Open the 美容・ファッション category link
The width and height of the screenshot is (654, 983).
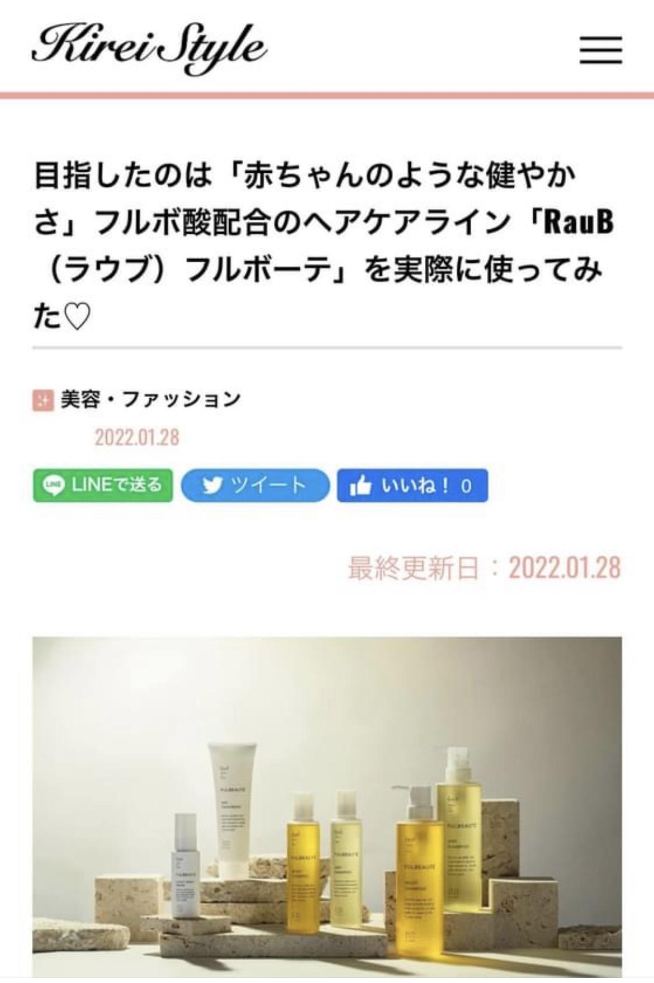click(151, 400)
